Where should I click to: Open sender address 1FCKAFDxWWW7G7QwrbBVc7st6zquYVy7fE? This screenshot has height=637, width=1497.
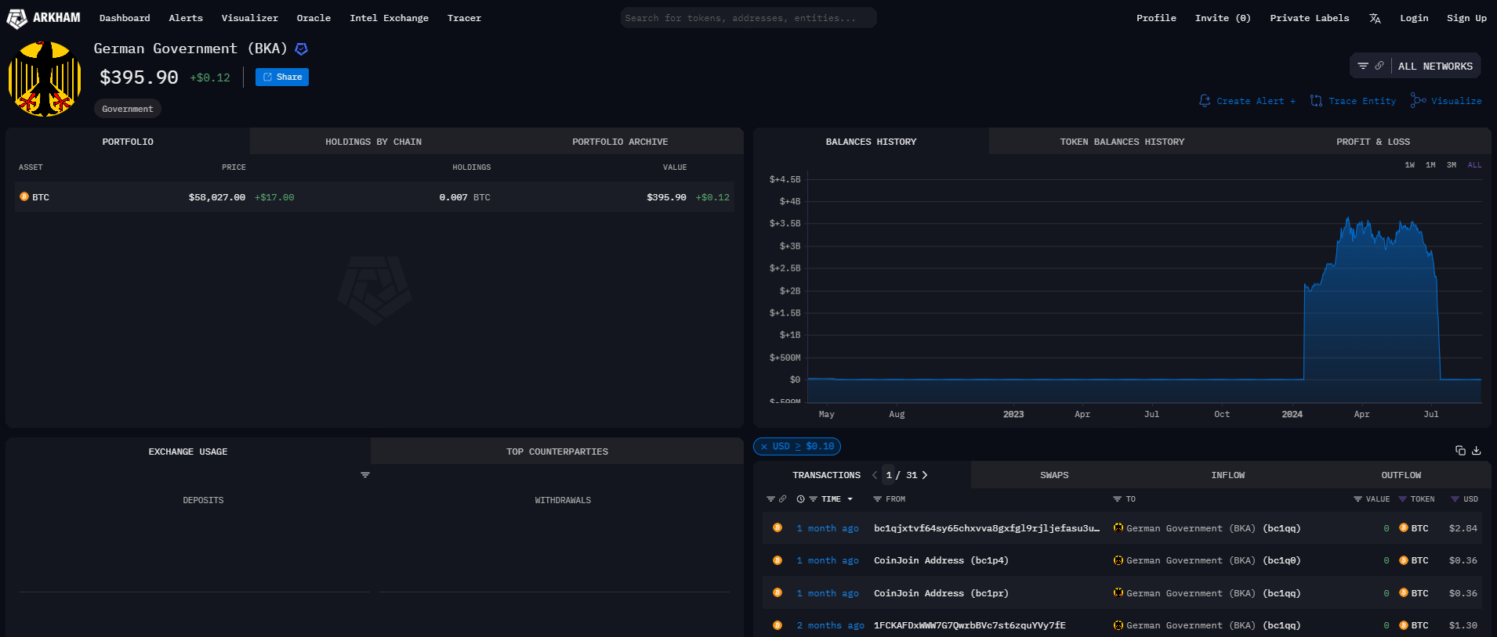point(970,625)
